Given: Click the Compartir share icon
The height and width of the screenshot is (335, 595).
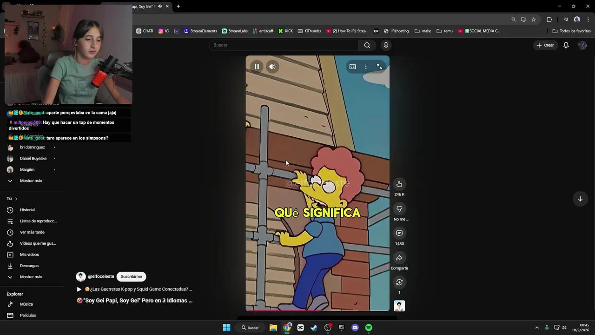Looking at the screenshot, I should coord(399,258).
